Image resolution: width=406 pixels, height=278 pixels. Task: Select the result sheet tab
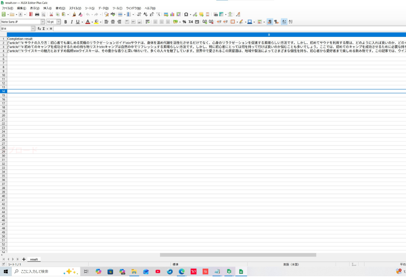[x=34, y=259]
